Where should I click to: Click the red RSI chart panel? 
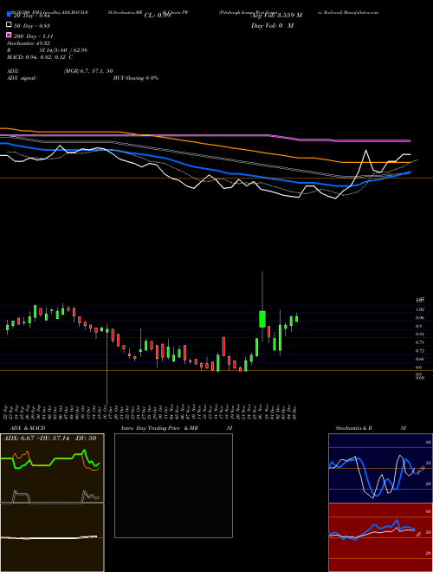(380, 537)
